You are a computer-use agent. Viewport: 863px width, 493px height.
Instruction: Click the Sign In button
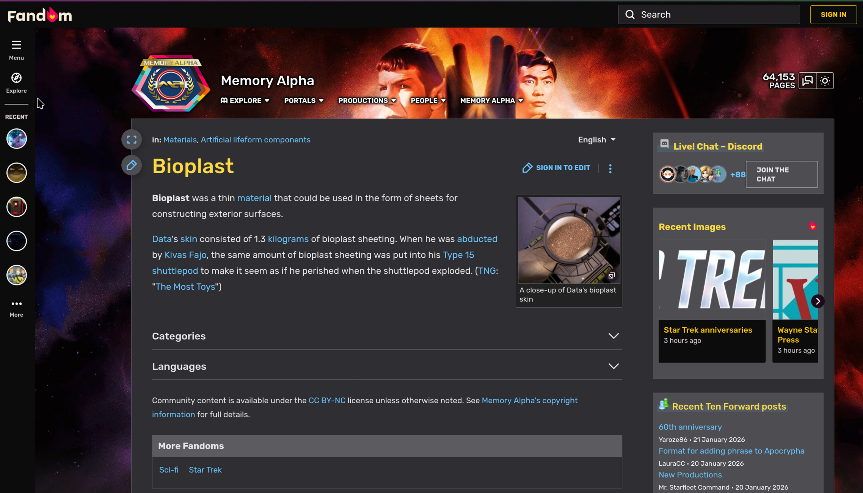pyautogui.click(x=833, y=14)
